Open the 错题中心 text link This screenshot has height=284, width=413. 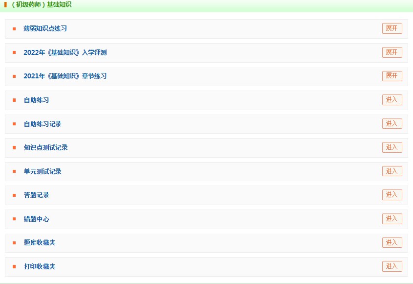[x=36, y=219]
